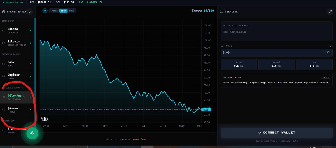Click the TRENDING TOKENS section header
Screen dimensions: 336x148
11,54
